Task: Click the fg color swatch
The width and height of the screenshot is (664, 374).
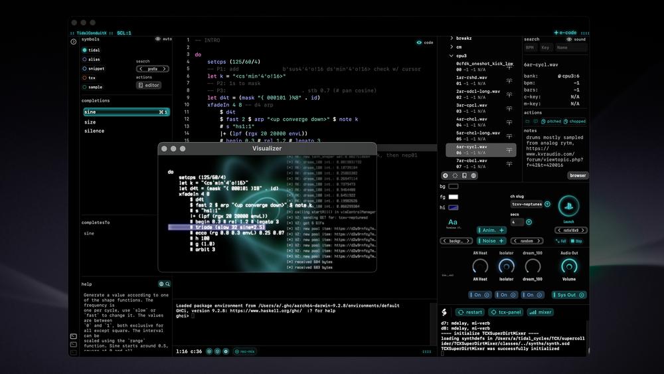Action: 453,197
